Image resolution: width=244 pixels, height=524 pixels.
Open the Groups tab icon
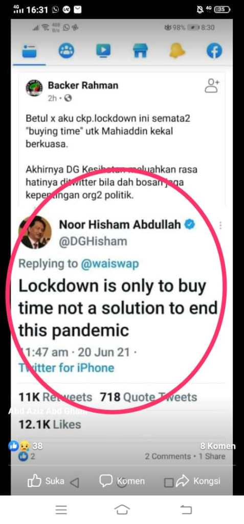click(x=66, y=51)
